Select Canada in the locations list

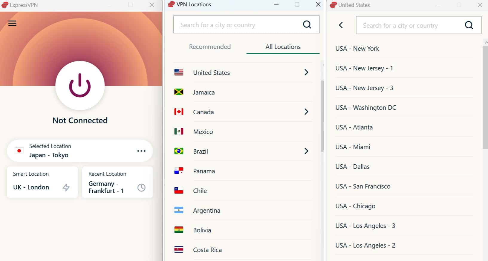coord(243,112)
